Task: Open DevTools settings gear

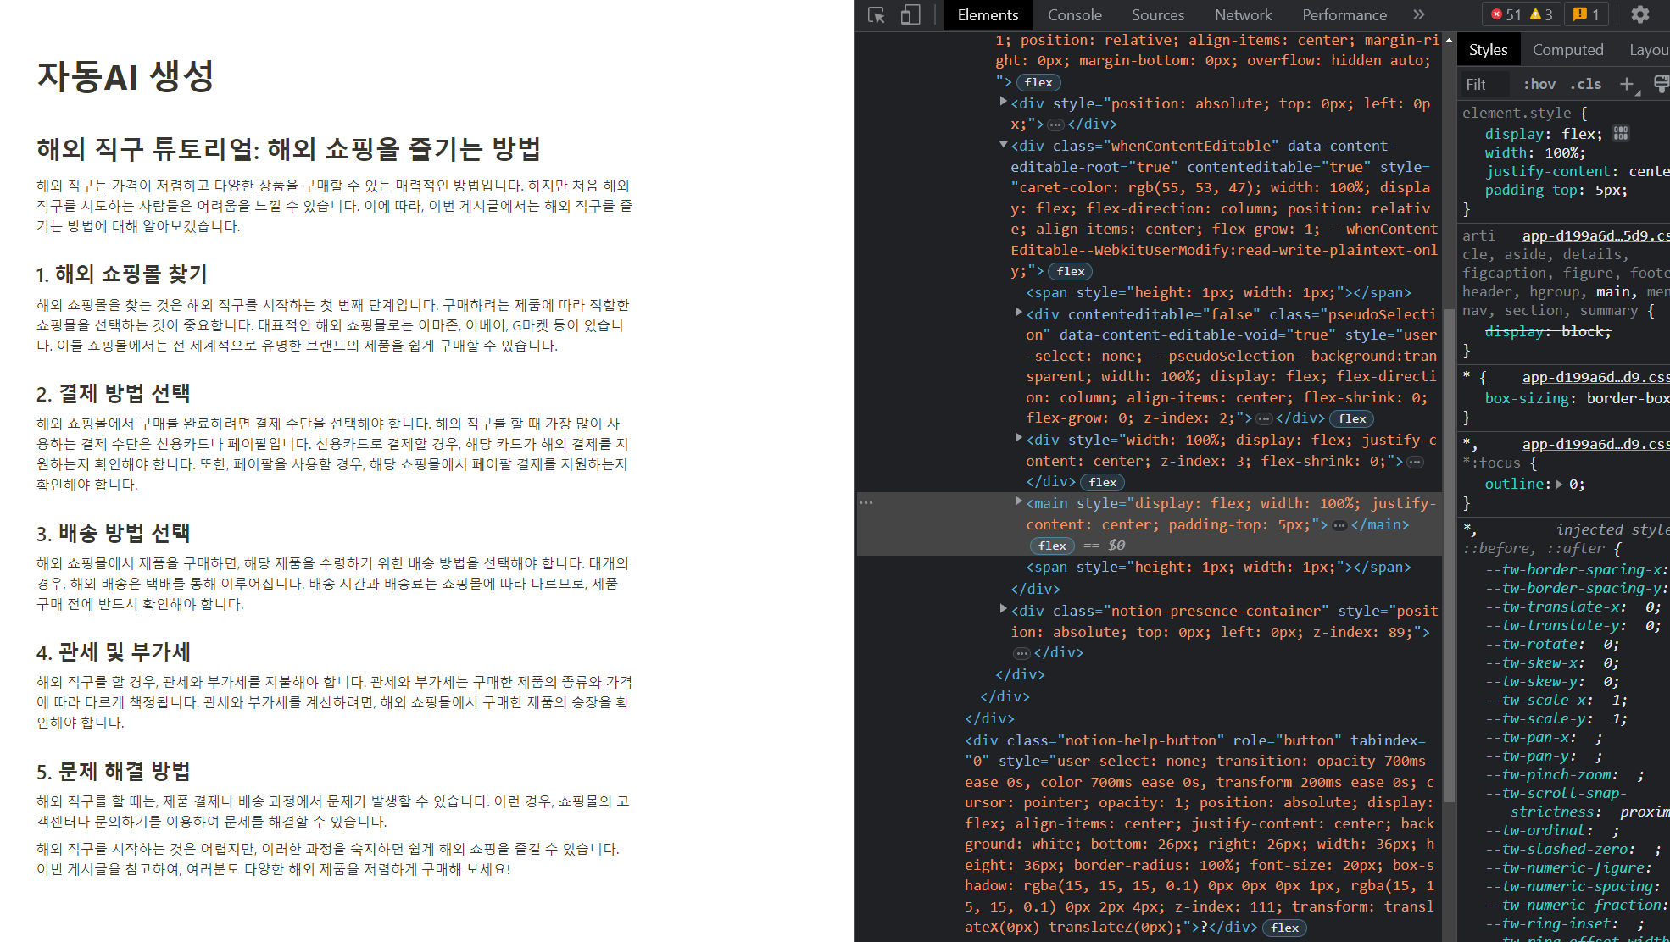Action: point(1640,15)
